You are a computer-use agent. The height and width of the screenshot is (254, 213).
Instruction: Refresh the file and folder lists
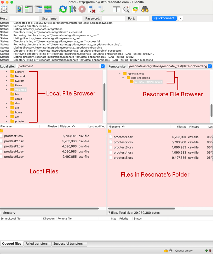pyautogui.click(x=63, y=9)
